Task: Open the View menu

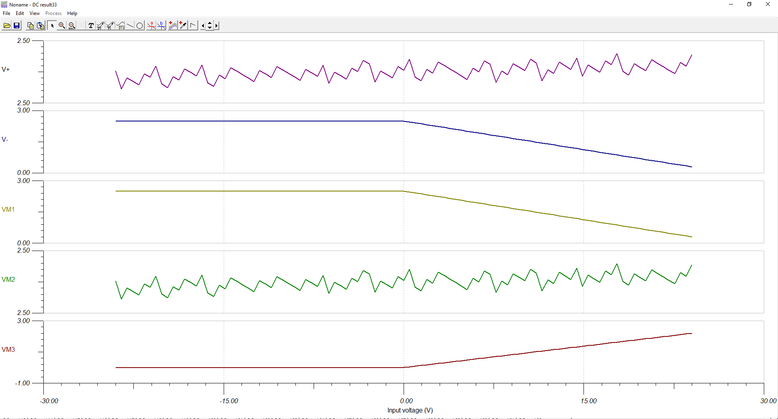Action: click(x=34, y=13)
